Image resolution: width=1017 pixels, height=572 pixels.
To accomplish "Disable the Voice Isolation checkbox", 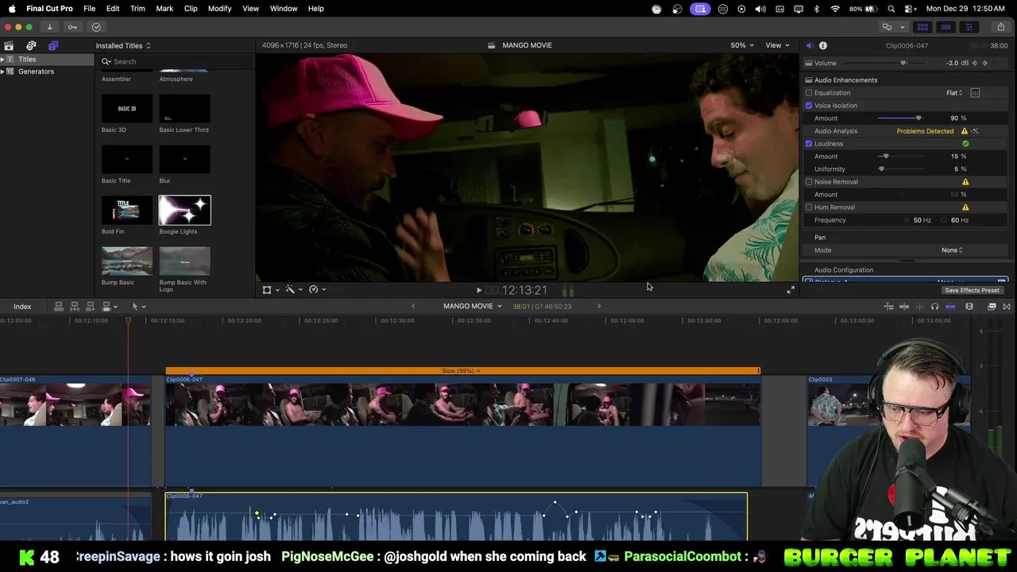I will pos(809,106).
